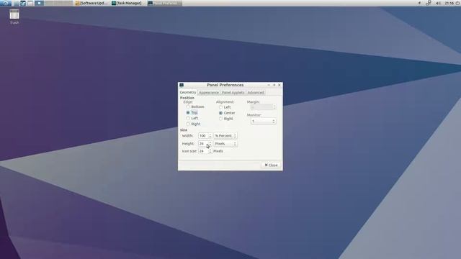
Task: Click the Icon size value field
Action: [x=203, y=151]
